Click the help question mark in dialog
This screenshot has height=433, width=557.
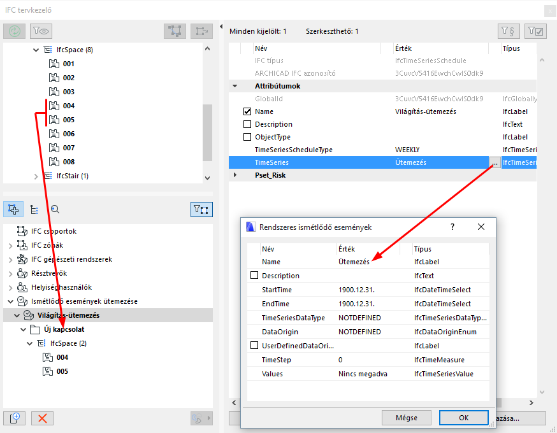(x=452, y=227)
